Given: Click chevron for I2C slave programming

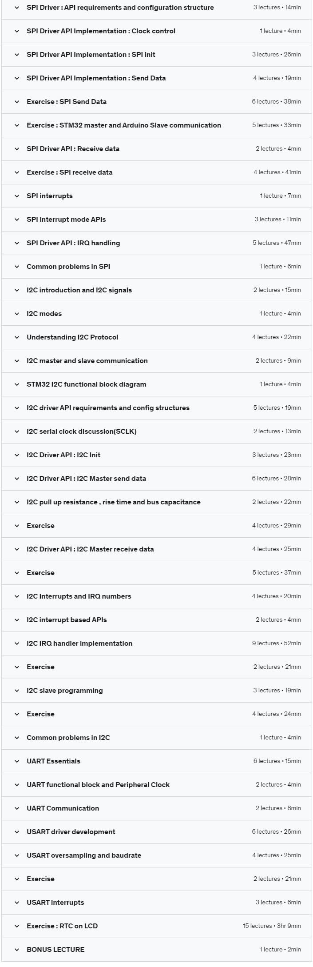Looking at the screenshot, I should 17,691.
